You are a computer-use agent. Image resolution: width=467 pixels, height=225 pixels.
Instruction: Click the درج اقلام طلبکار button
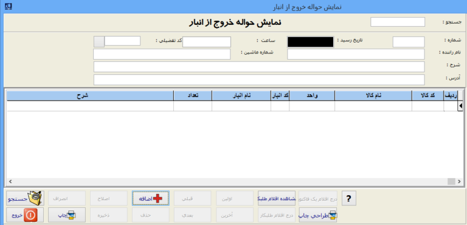[277, 215]
